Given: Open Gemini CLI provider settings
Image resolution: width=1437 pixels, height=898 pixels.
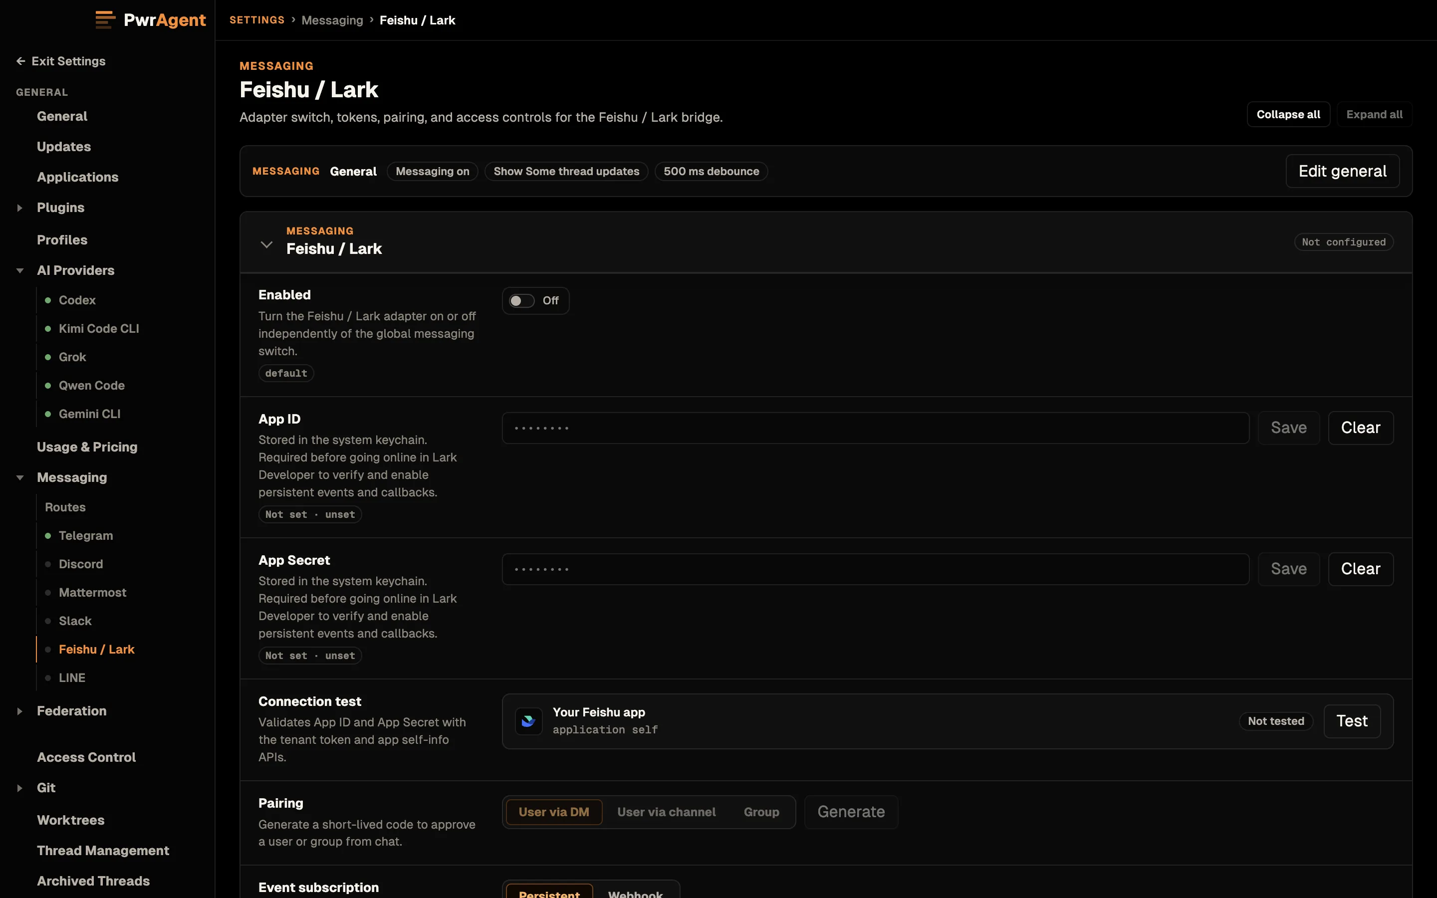Looking at the screenshot, I should click(90, 414).
